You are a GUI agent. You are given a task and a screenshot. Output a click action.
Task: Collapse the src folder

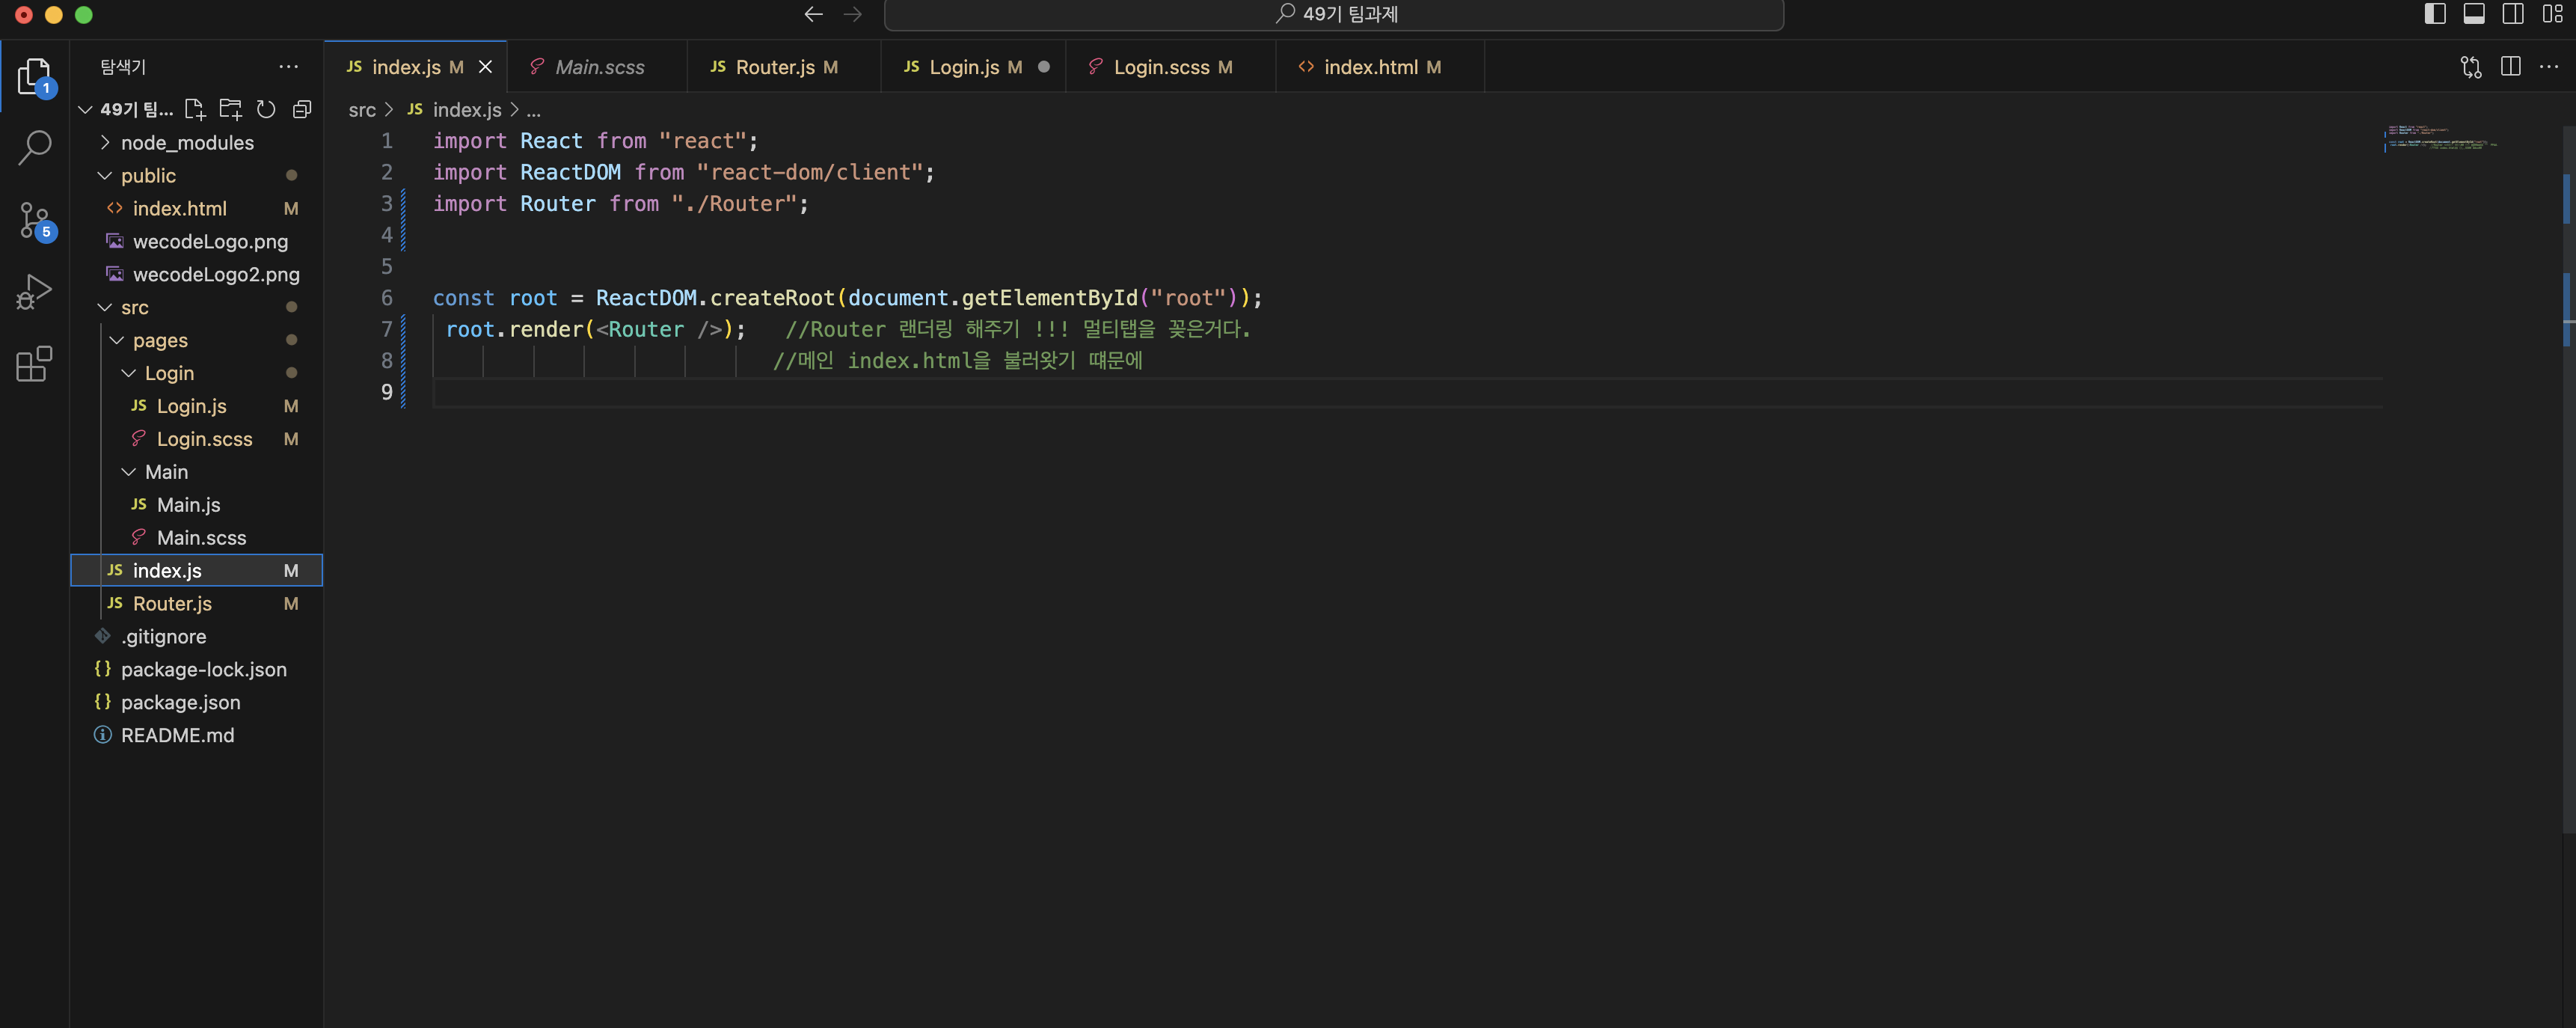pos(196,307)
